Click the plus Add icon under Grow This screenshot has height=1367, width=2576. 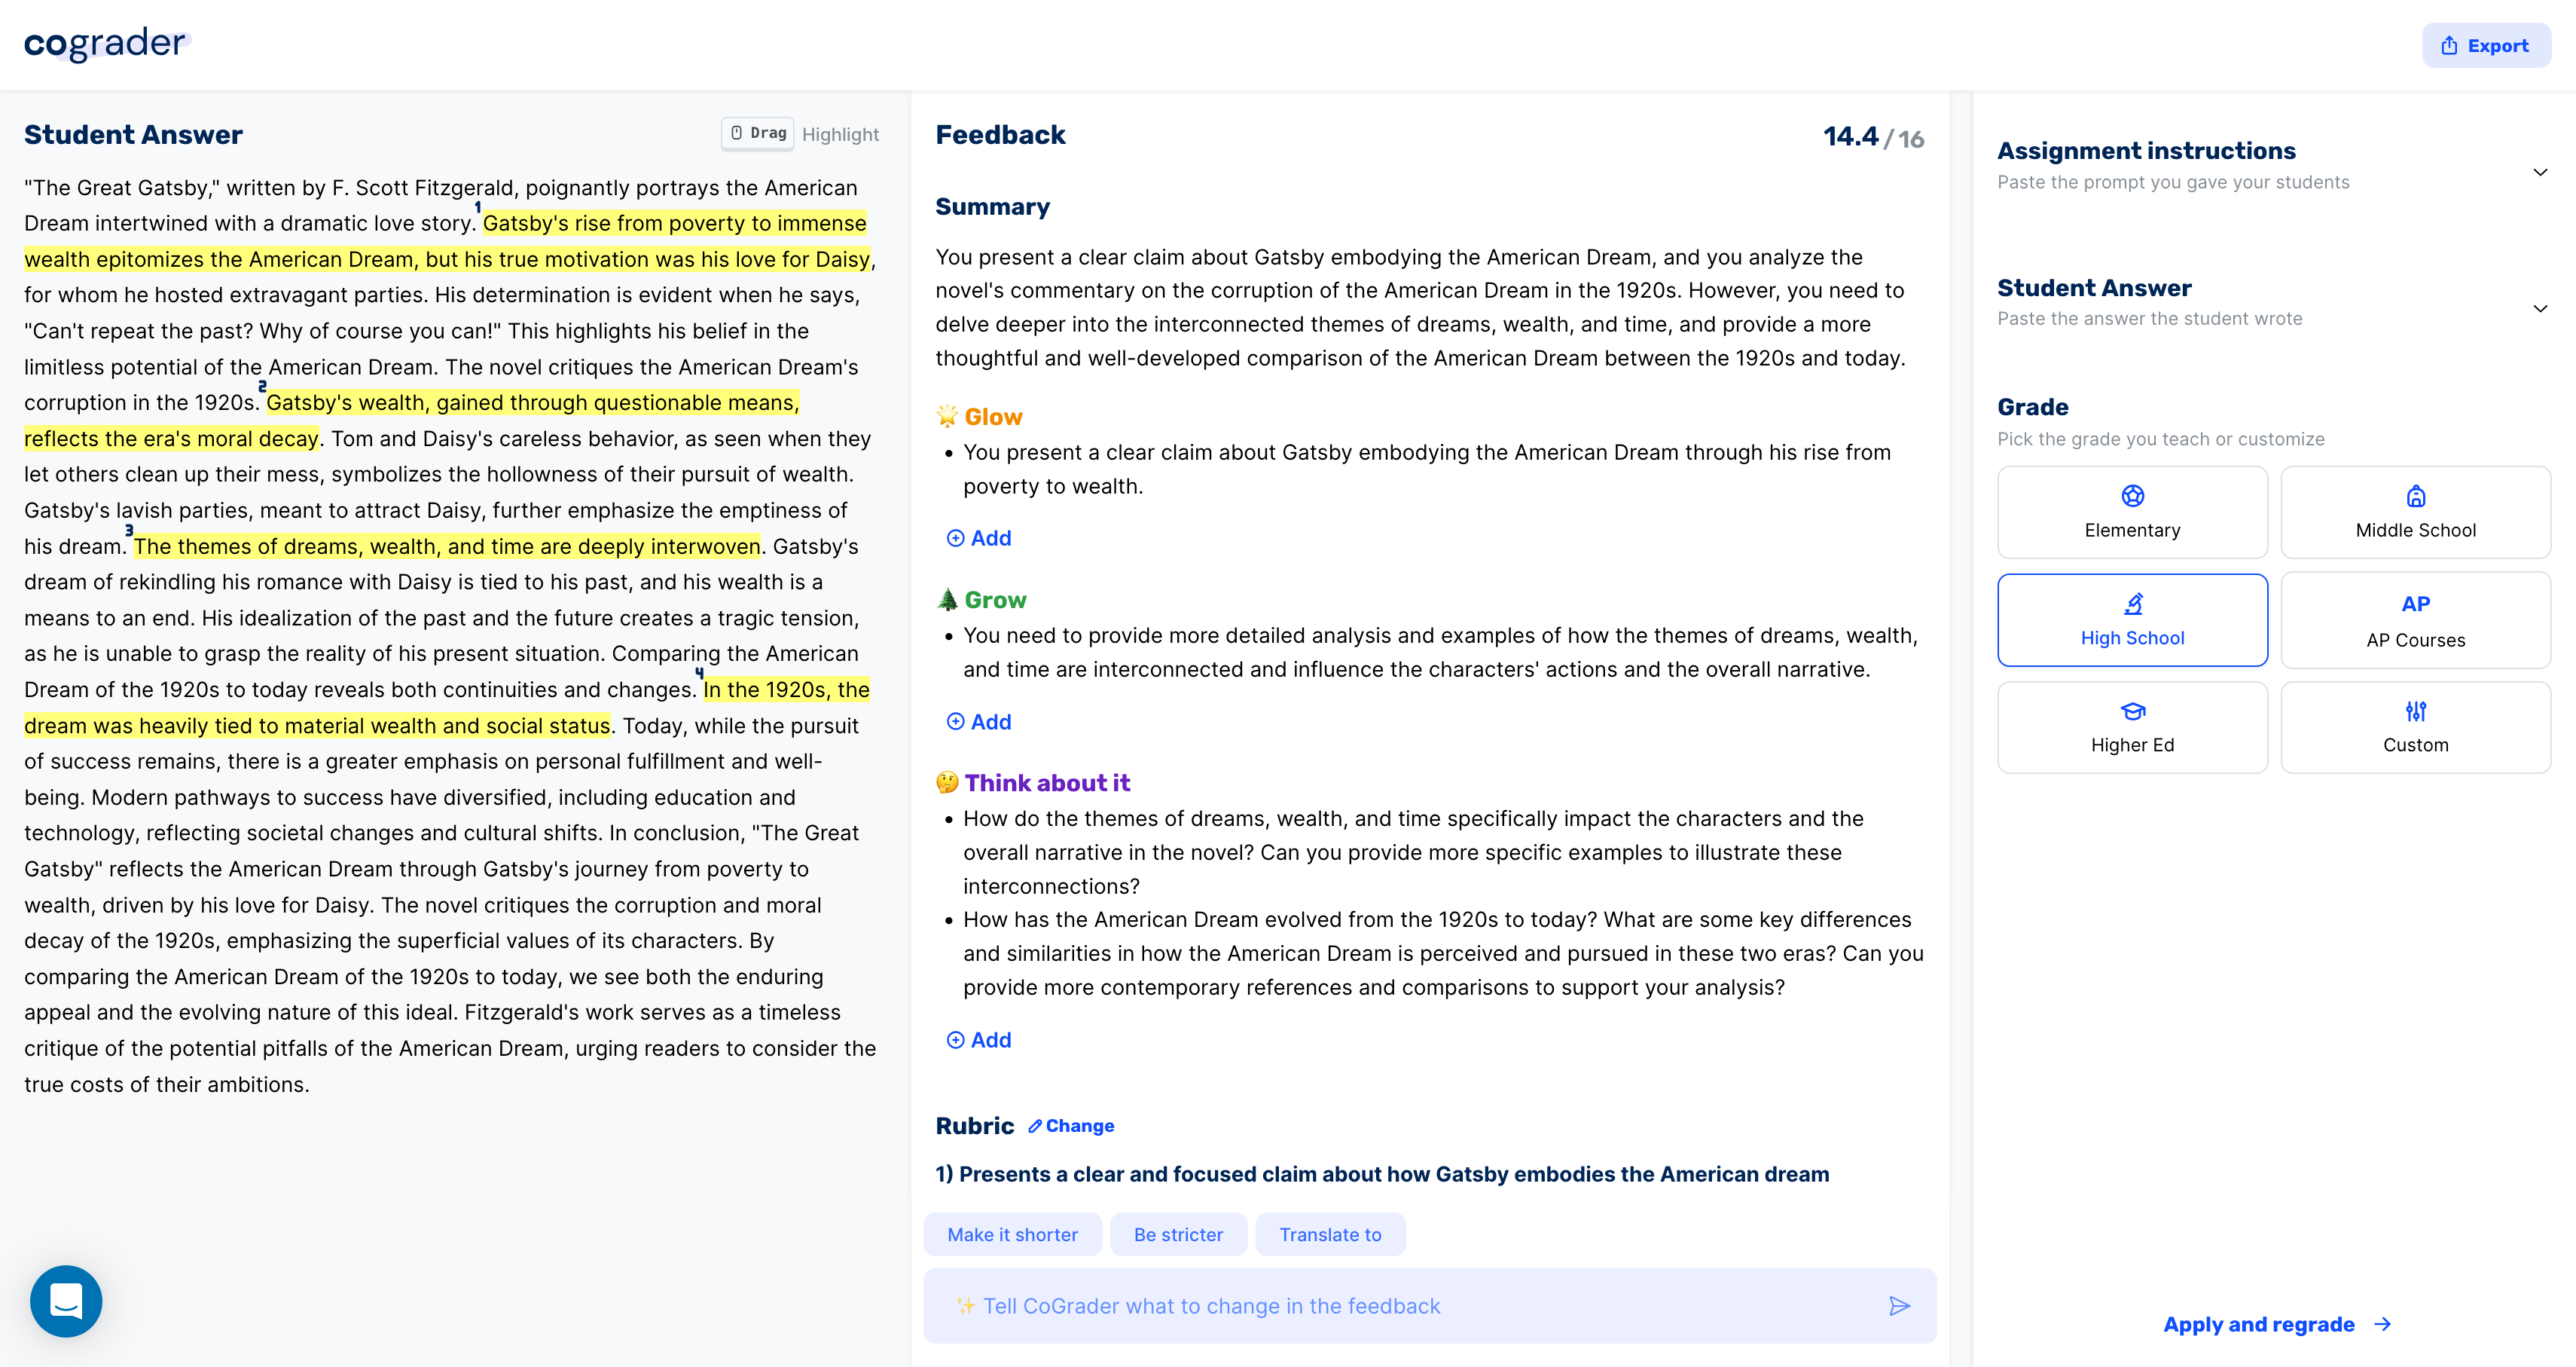click(x=955, y=721)
